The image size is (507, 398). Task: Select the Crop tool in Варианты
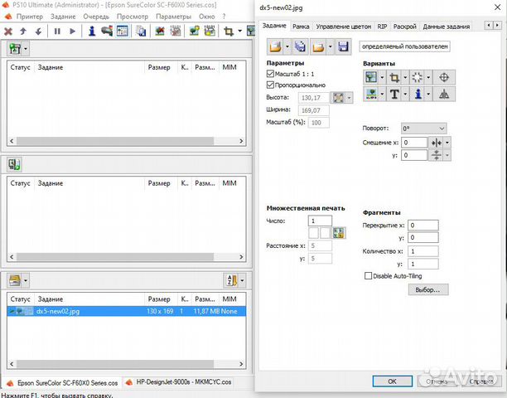(x=395, y=77)
